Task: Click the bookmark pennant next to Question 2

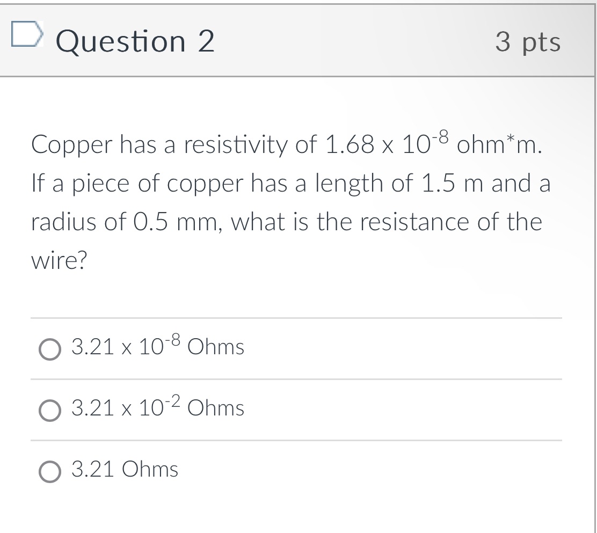Action: [x=27, y=35]
